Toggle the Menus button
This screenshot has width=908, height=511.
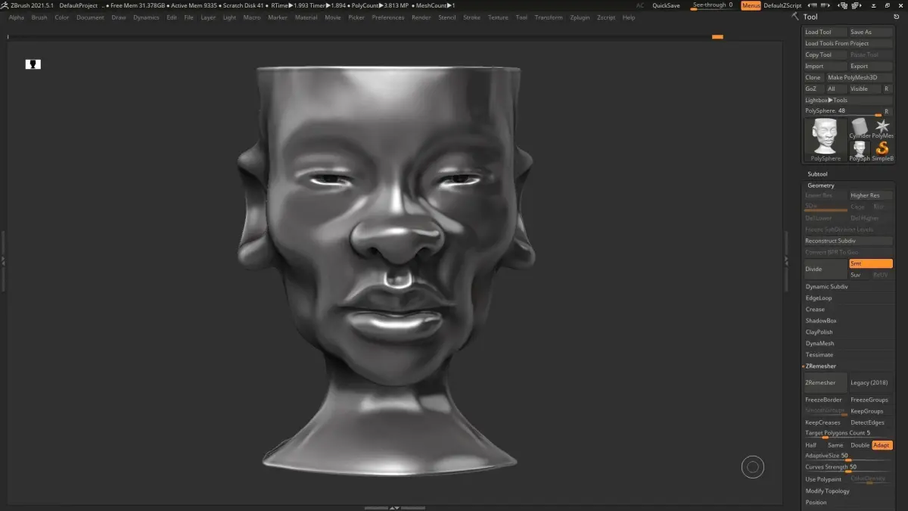[751, 5]
